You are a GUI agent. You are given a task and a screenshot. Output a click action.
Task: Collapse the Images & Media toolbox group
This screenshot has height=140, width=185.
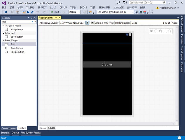point(3,26)
